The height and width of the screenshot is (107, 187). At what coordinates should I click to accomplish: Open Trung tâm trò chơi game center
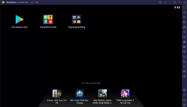coord(48,19)
